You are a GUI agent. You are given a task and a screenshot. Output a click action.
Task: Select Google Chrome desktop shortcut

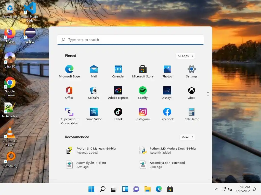point(10,87)
